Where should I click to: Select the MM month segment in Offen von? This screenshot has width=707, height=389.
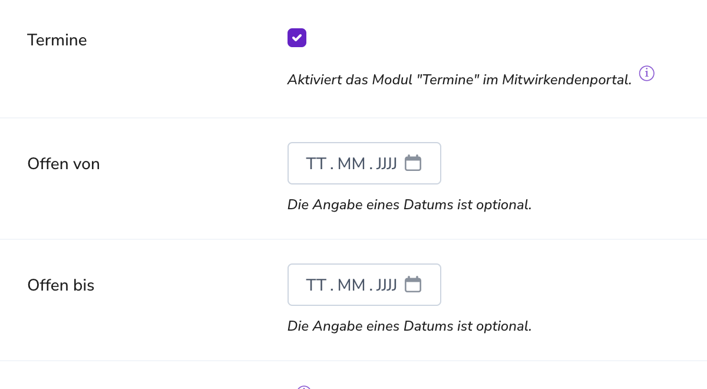[x=352, y=164]
